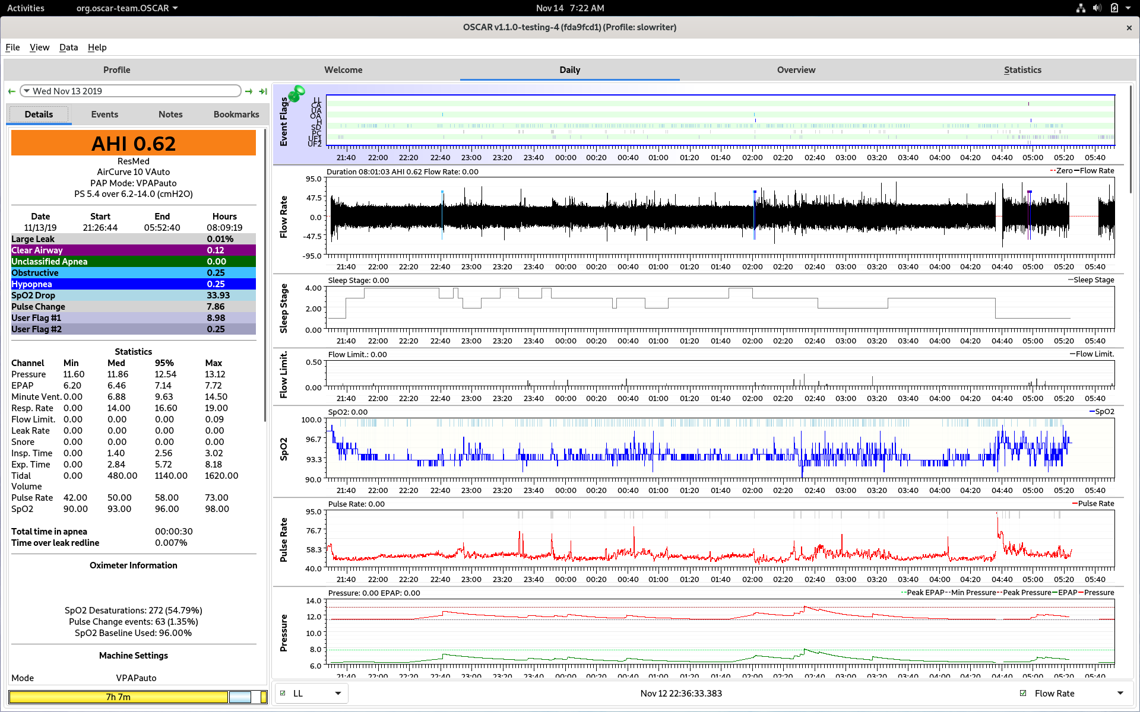This screenshot has height=712, width=1140.
Task: Click event flag marker near 02:00 in Flow Rate
Action: (755, 192)
